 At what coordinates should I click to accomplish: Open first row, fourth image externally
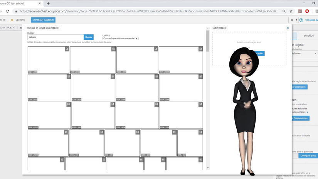[200, 49]
